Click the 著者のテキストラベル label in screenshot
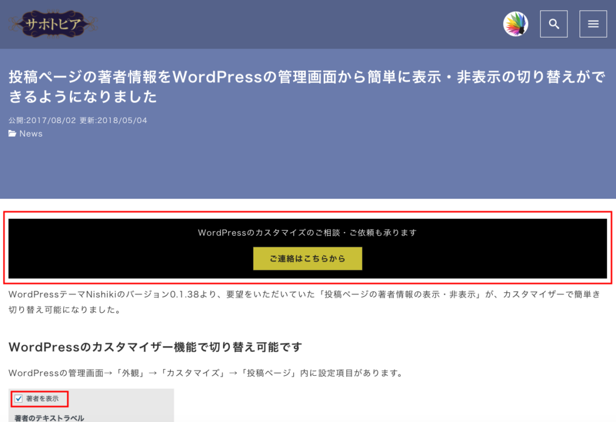 pyautogui.click(x=49, y=418)
